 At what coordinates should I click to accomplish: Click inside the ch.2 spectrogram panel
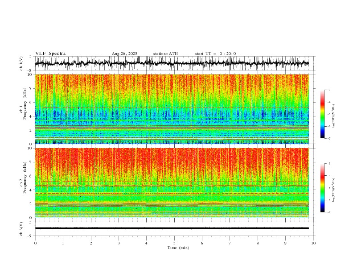point(172,183)
